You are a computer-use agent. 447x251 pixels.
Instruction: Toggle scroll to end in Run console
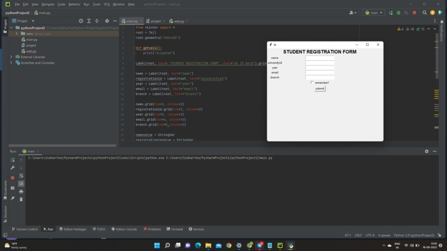(x=21, y=183)
